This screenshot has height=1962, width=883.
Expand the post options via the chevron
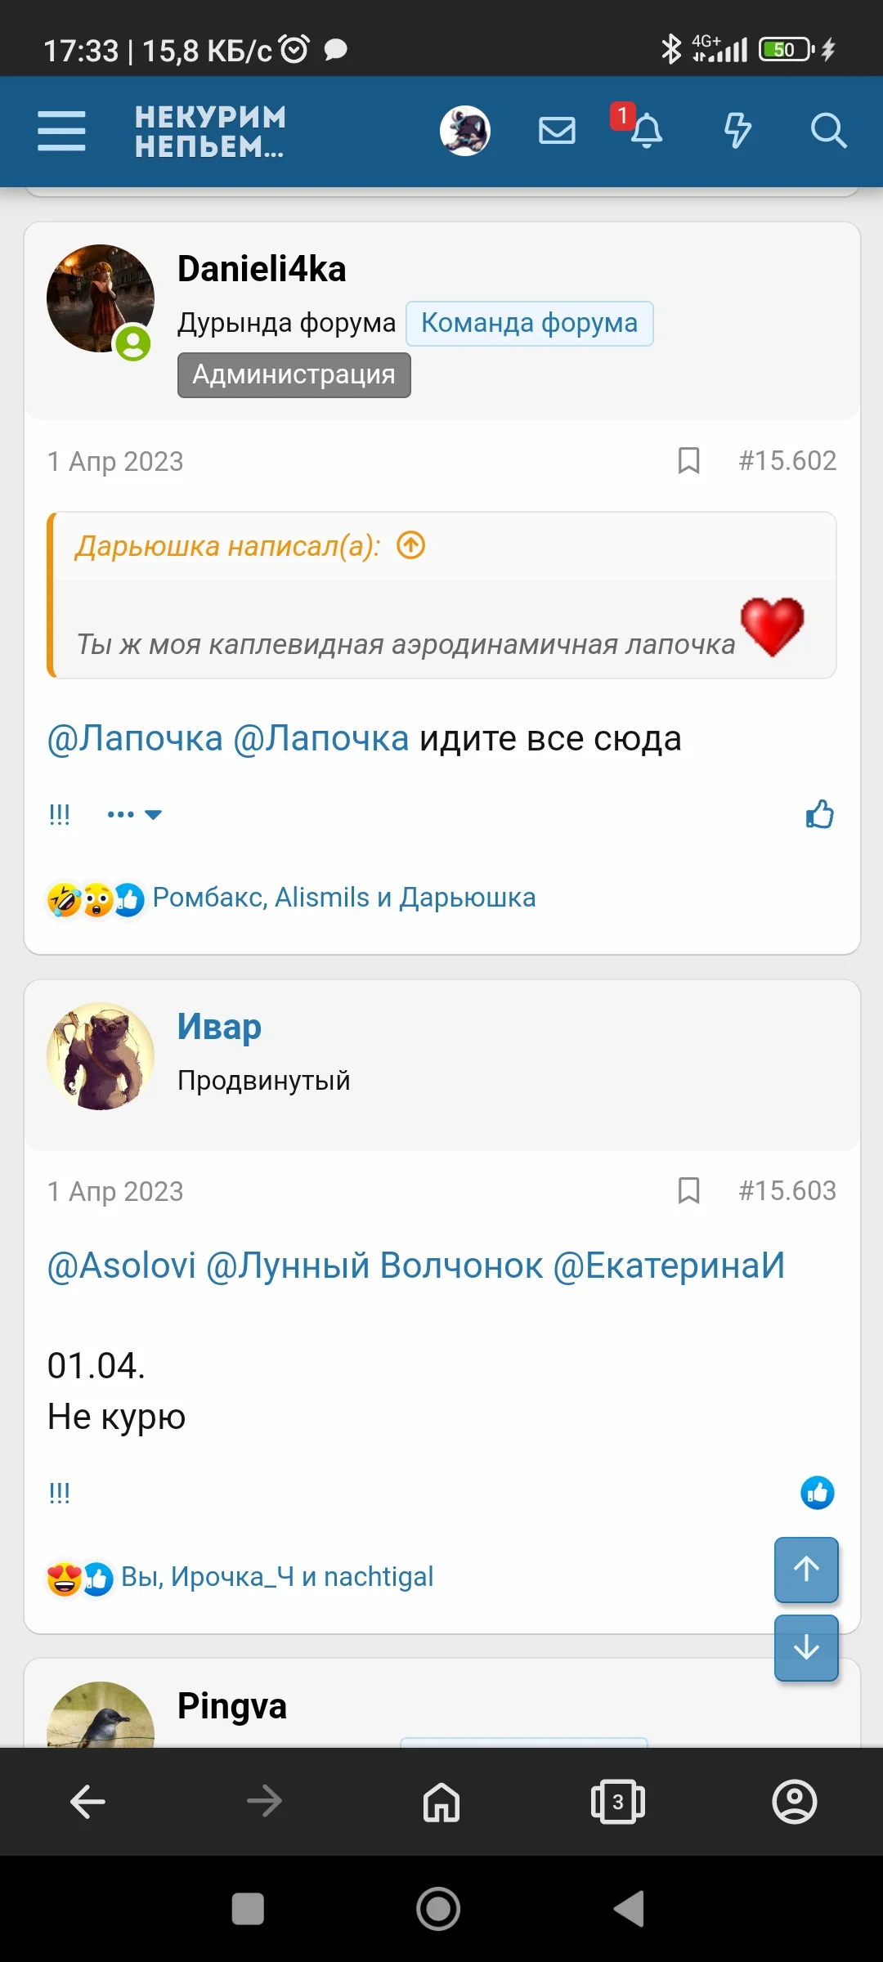[x=152, y=814]
